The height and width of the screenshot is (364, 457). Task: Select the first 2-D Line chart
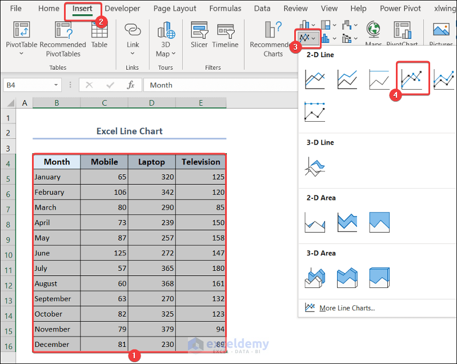pyautogui.click(x=315, y=79)
